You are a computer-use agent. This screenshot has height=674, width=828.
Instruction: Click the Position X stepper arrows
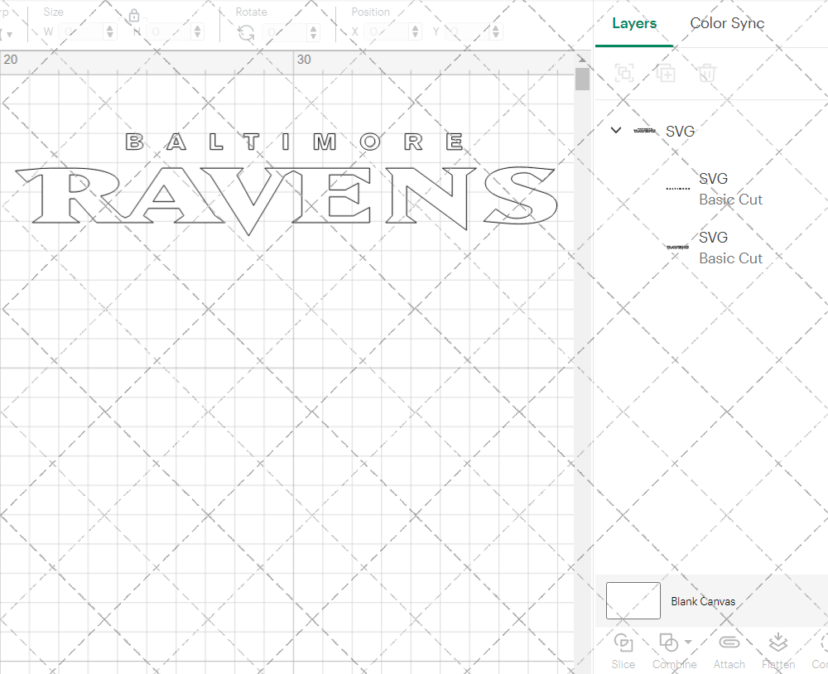(x=416, y=31)
